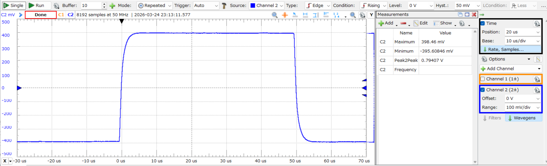Click the blue Channel 2 source color swatch
This screenshot has height=166, width=547.
[253, 6]
